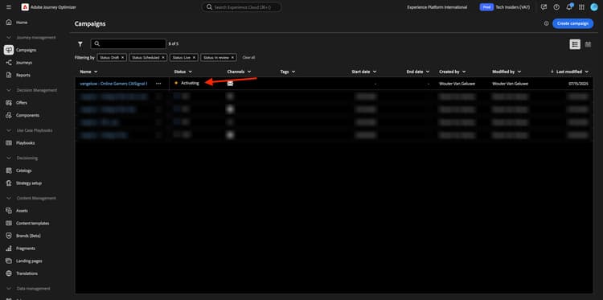Open Playbooks in the sidebar

point(26,143)
